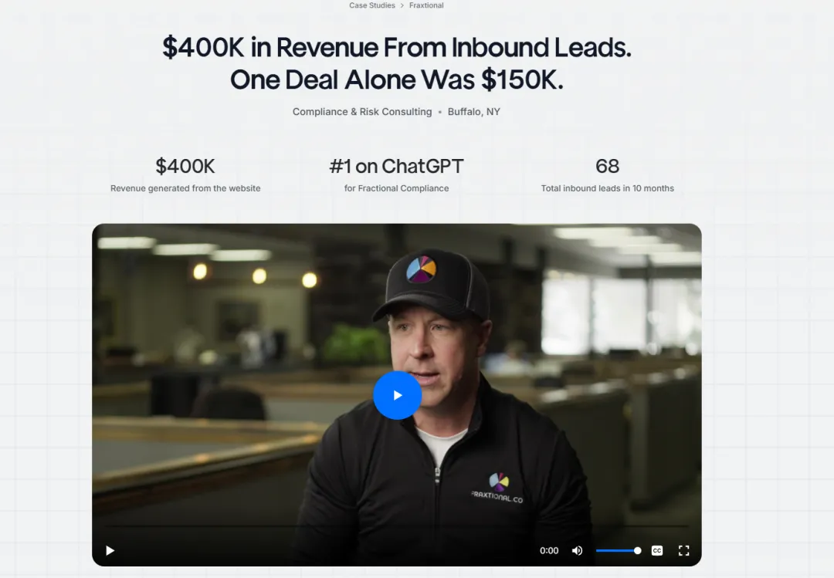This screenshot has width=834, height=578.
Task: Click the #1 on ChatGPT stat
Action: [x=396, y=166]
